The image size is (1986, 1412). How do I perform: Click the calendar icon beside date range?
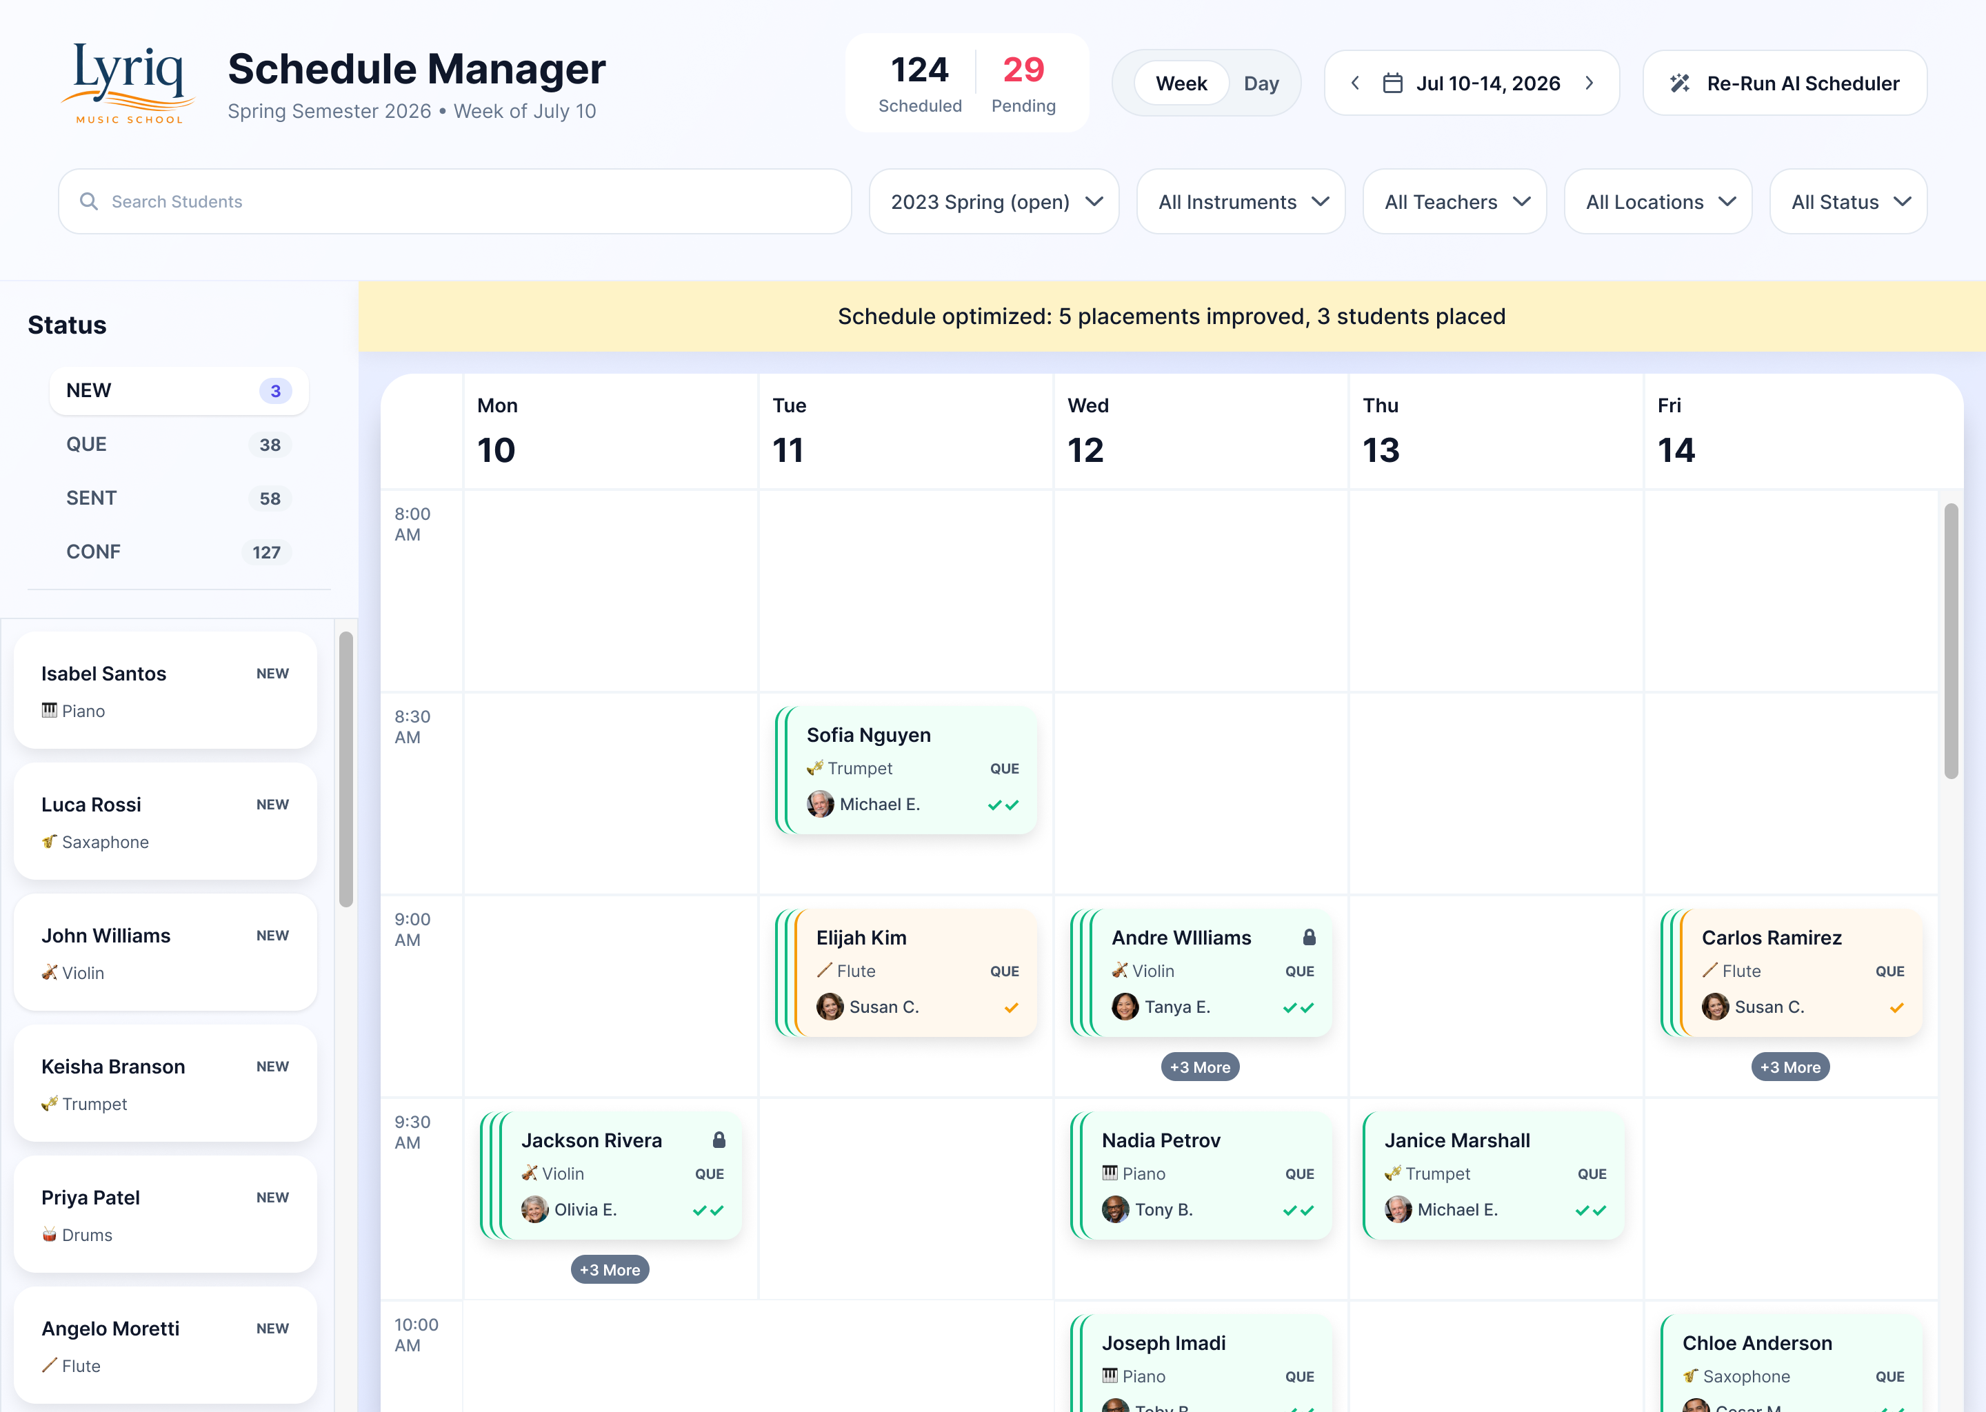1392,83
